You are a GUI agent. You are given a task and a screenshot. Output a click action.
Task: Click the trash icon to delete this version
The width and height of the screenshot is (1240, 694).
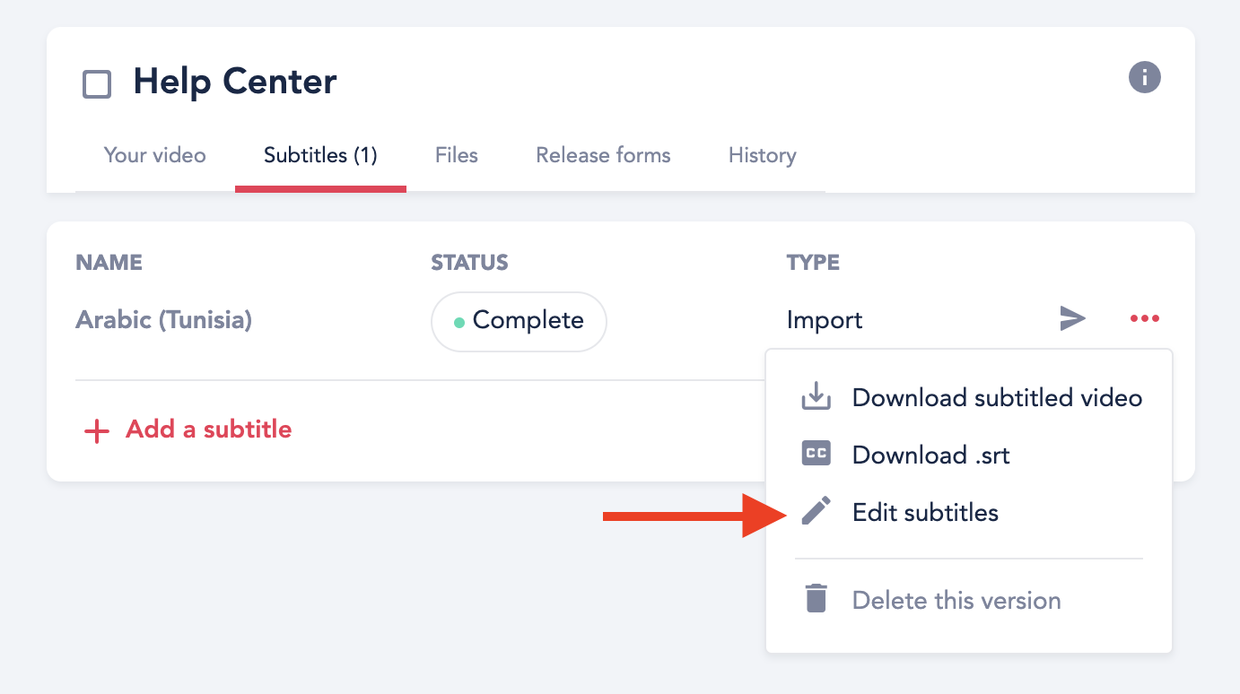pyautogui.click(x=816, y=599)
